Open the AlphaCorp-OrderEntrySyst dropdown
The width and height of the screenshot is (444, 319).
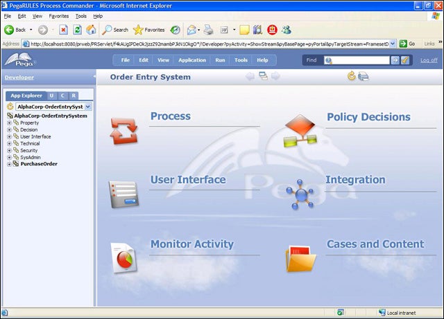pos(88,107)
